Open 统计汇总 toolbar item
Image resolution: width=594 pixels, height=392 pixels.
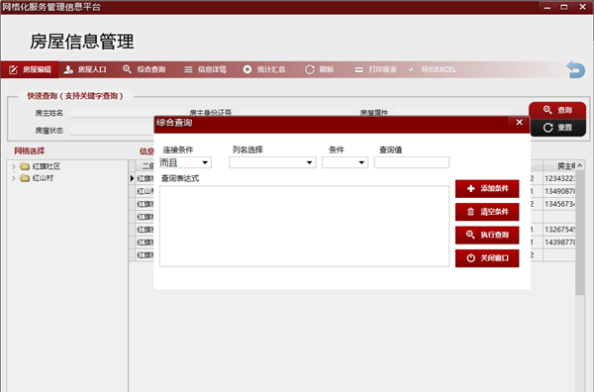pos(264,69)
